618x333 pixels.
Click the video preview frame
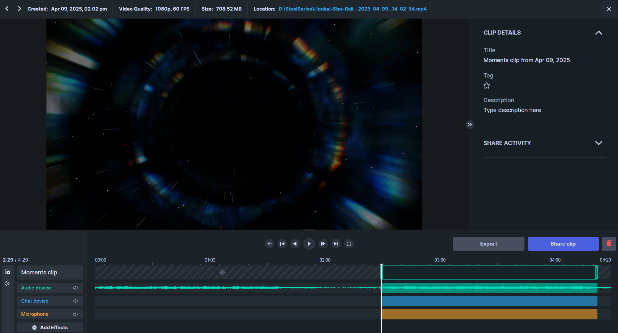click(x=234, y=124)
